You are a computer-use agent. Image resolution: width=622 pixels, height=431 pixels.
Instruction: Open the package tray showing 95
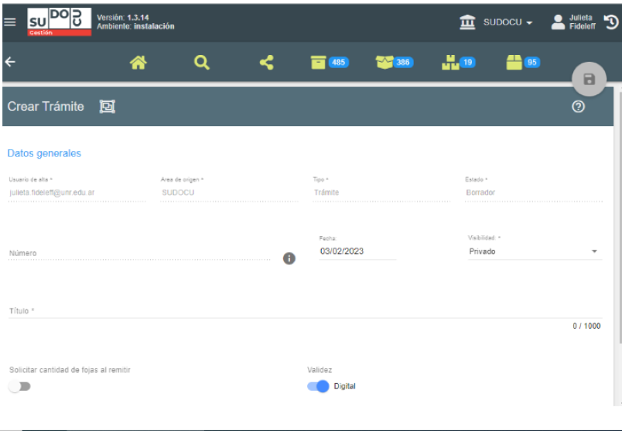[522, 63]
